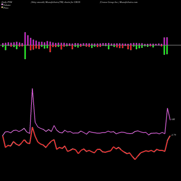Click the Cronos Group Inc. MunafaSutra.com heading
Screen dimensions: 181x181
pyautogui.click(x=119, y=2)
